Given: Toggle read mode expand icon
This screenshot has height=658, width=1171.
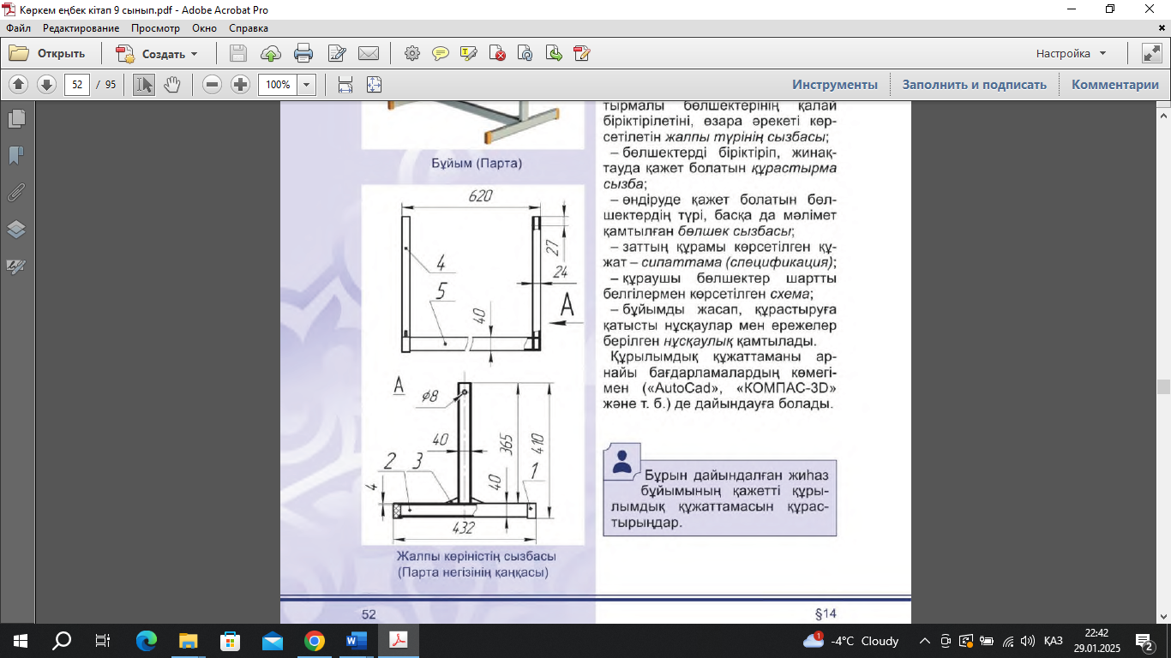Looking at the screenshot, I should pyautogui.click(x=1151, y=53).
